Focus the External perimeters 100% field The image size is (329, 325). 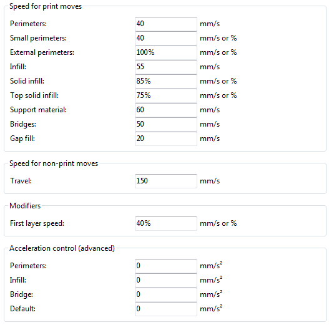click(x=166, y=52)
